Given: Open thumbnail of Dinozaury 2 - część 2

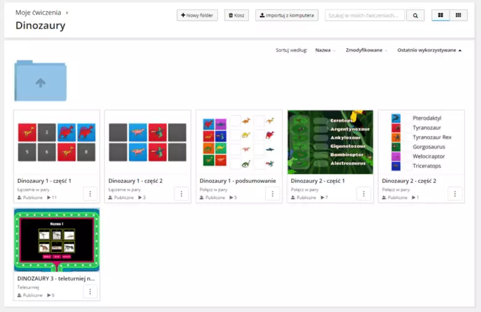Looking at the screenshot, I should click(x=421, y=142).
